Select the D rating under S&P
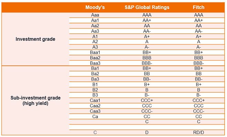Screen dimensions: 227x137 [147, 133]
